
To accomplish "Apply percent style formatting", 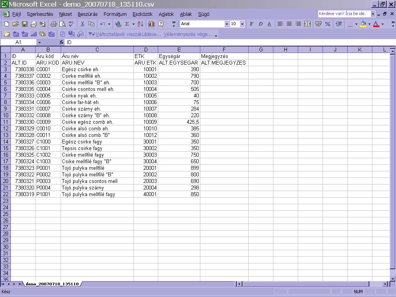I will tap(328, 24).
